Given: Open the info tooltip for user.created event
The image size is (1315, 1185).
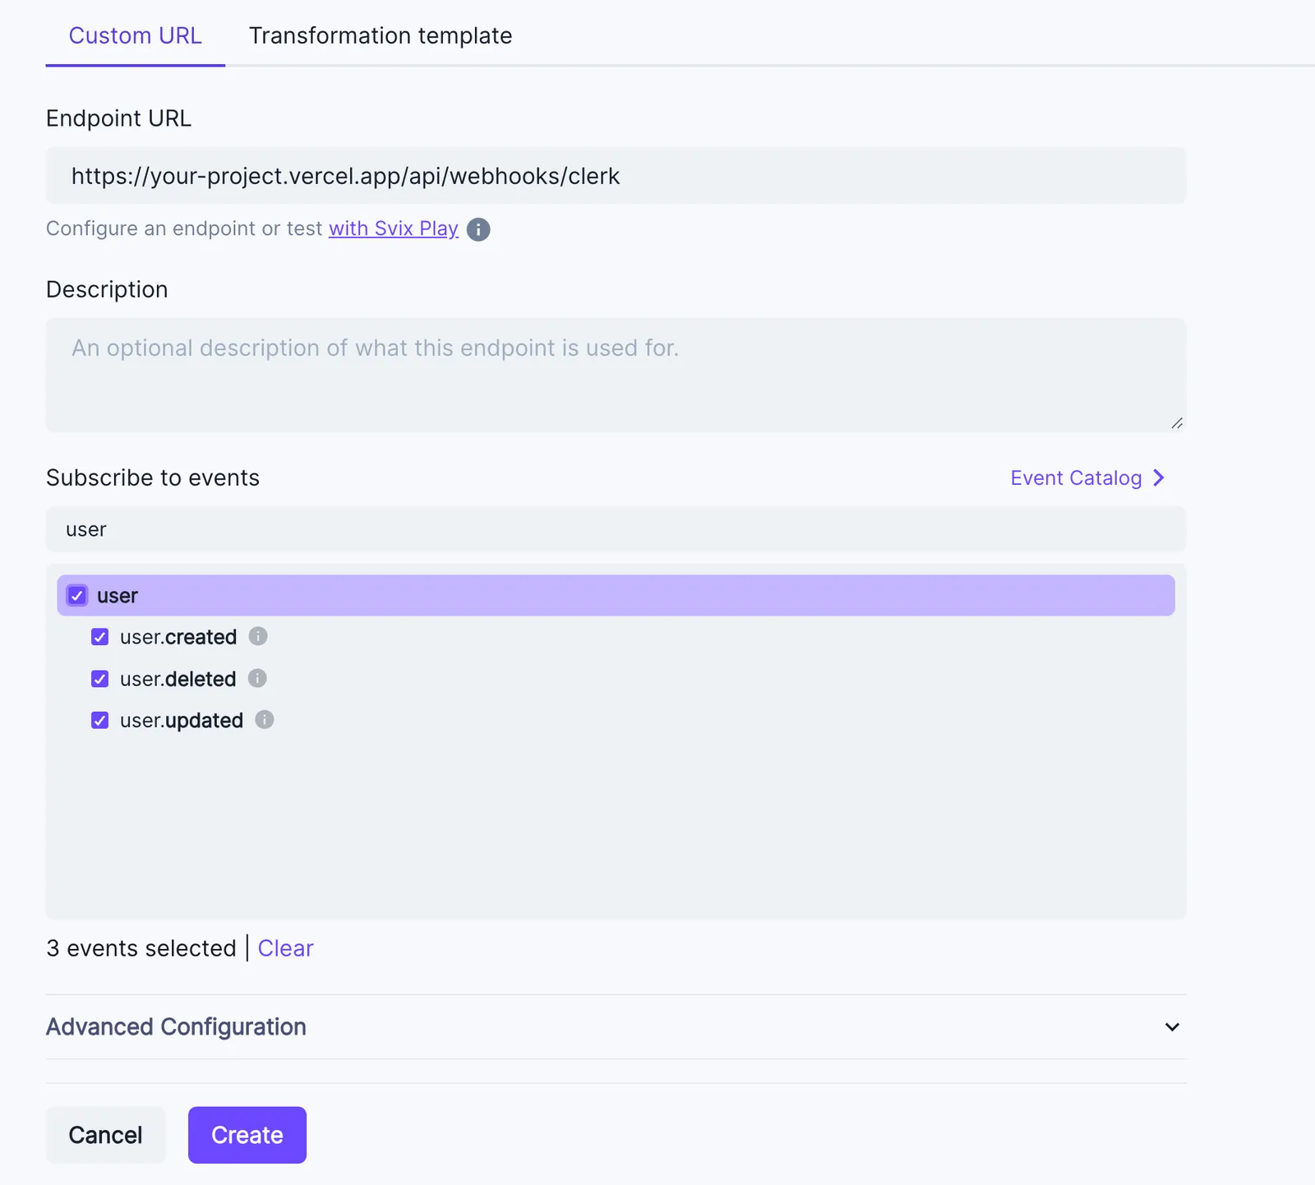Looking at the screenshot, I should [x=257, y=636].
